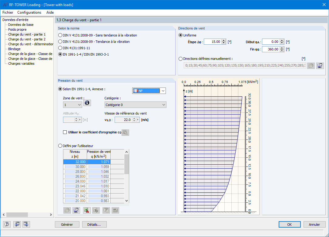Increase the Fin φB value
This screenshot has height=237, width=329.
pos(282,48)
